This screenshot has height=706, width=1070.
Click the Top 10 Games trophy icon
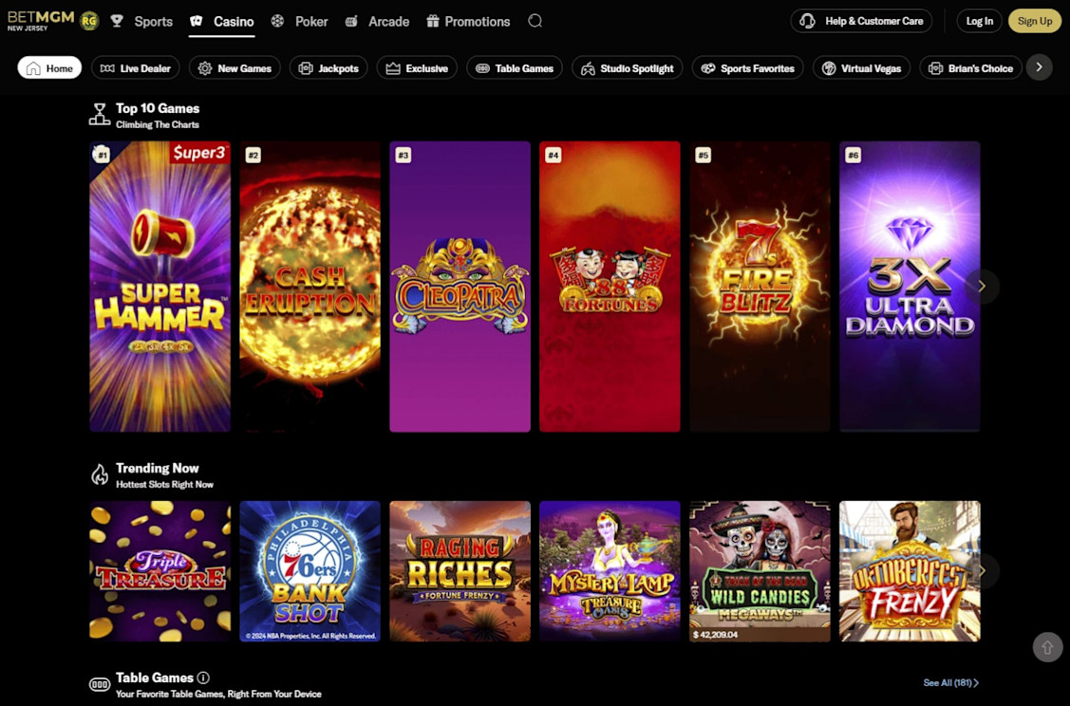coord(100,115)
